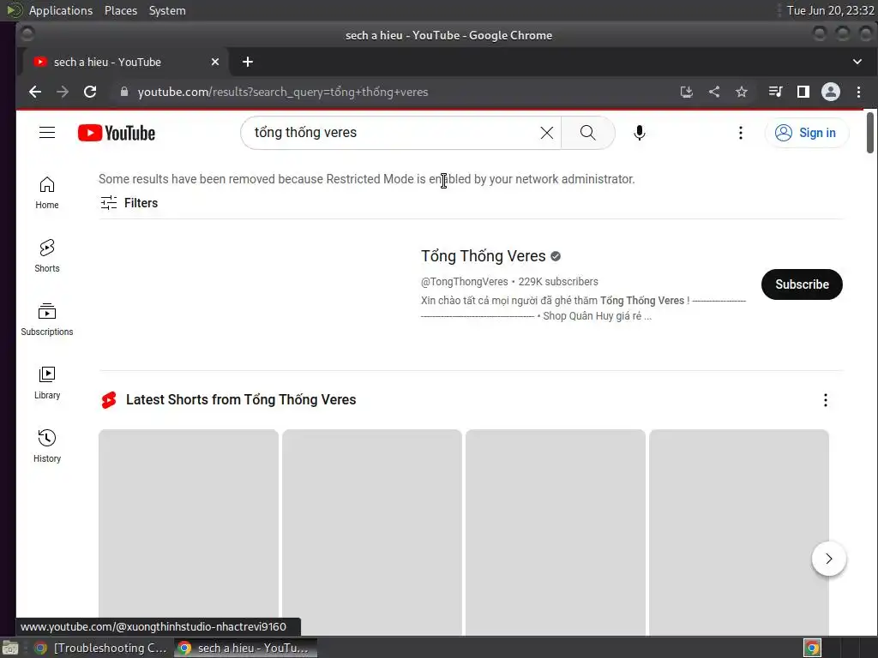
Task: Run search with the magnifier button
Action: (x=587, y=133)
